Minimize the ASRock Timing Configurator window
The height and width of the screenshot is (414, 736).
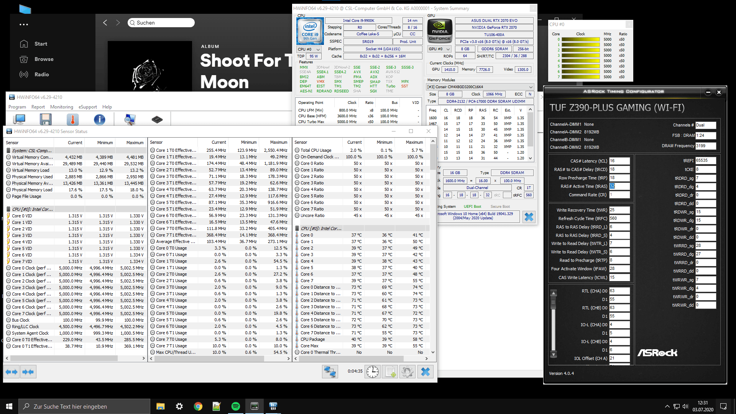point(708,92)
